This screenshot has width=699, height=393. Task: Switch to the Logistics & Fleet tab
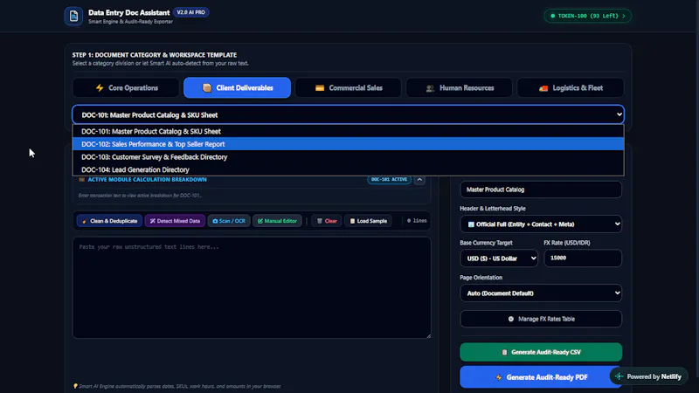[571, 88]
